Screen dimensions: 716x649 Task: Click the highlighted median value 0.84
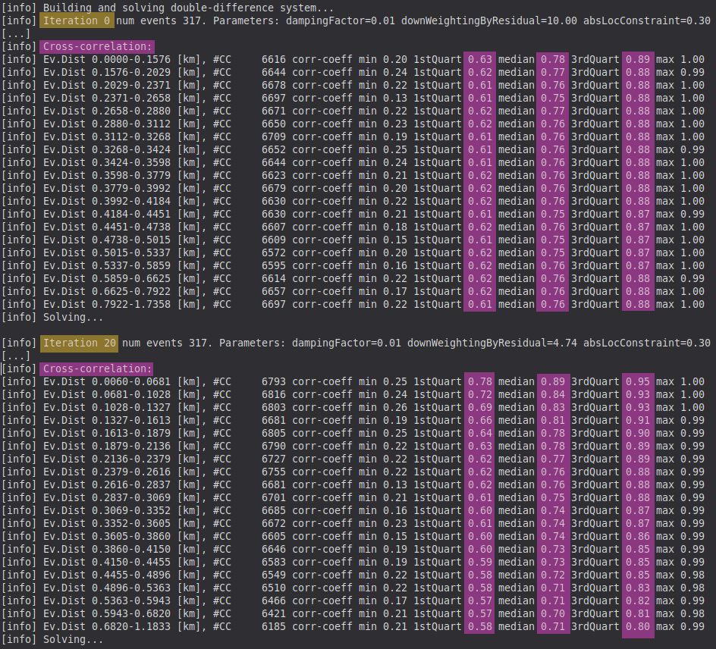(x=553, y=394)
